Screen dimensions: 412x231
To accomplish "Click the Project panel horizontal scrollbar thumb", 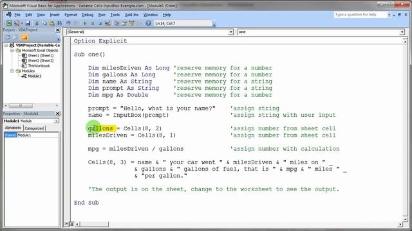I will pos(21,105).
